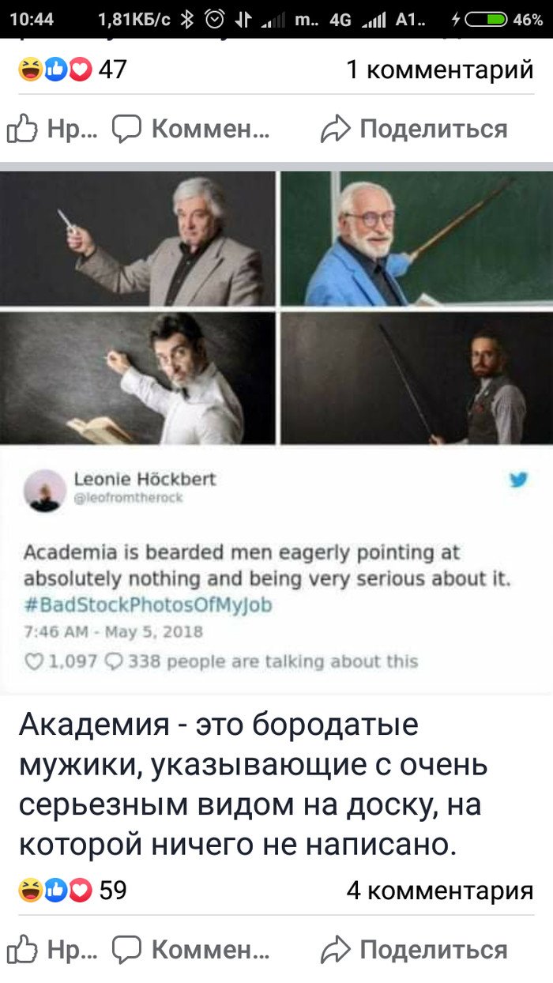Tap the share arrow icon under the Академия post
The image size is (553, 983).
click(x=335, y=950)
